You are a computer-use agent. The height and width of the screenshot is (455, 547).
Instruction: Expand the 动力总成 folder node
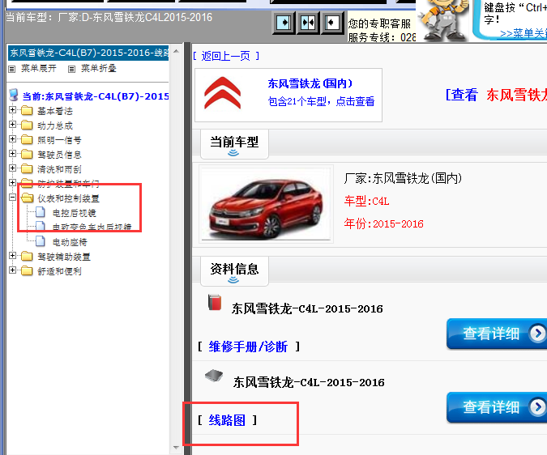12,125
